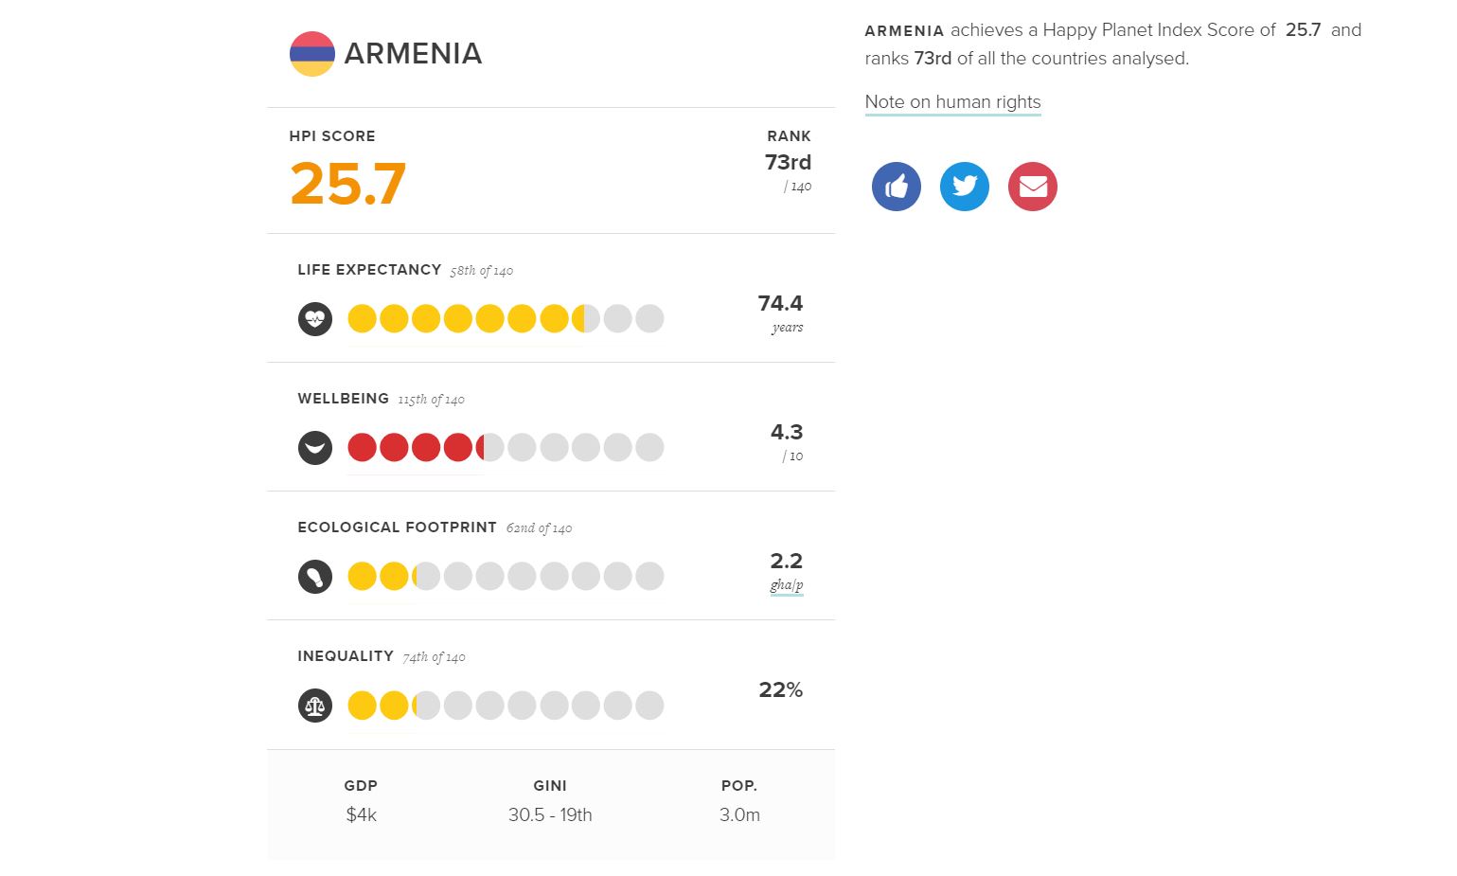
Task: Click the 73rd rank value
Action: tap(788, 163)
